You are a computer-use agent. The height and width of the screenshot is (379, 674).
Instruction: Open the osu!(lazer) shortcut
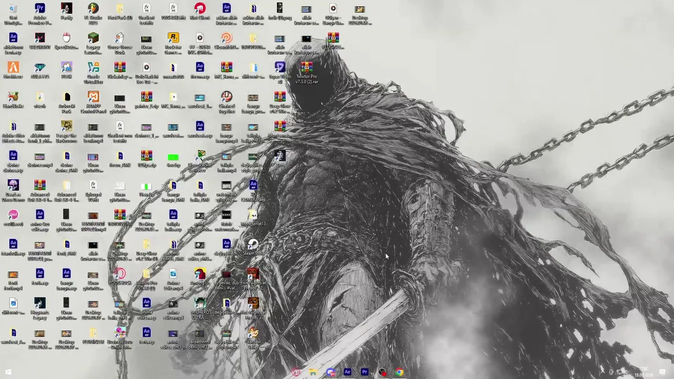click(x=13, y=218)
